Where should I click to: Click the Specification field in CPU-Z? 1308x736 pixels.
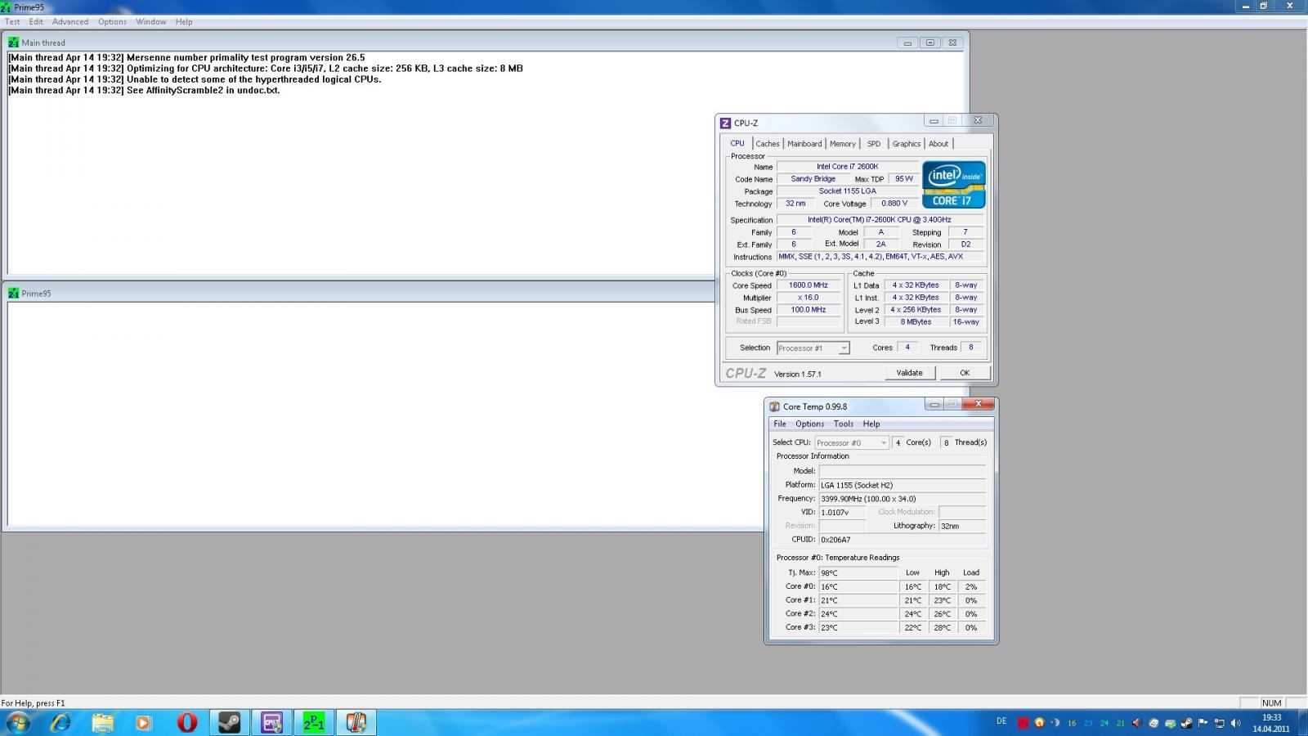click(880, 220)
